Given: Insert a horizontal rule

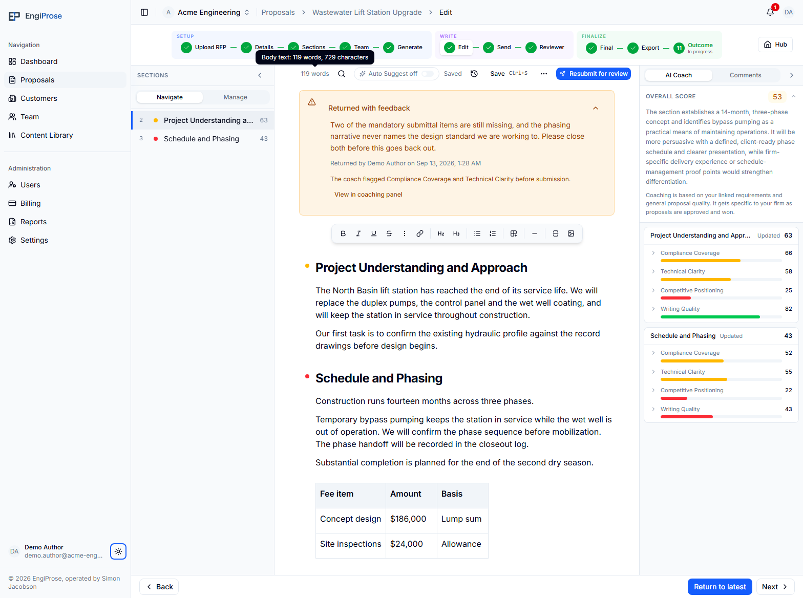Looking at the screenshot, I should (x=535, y=233).
